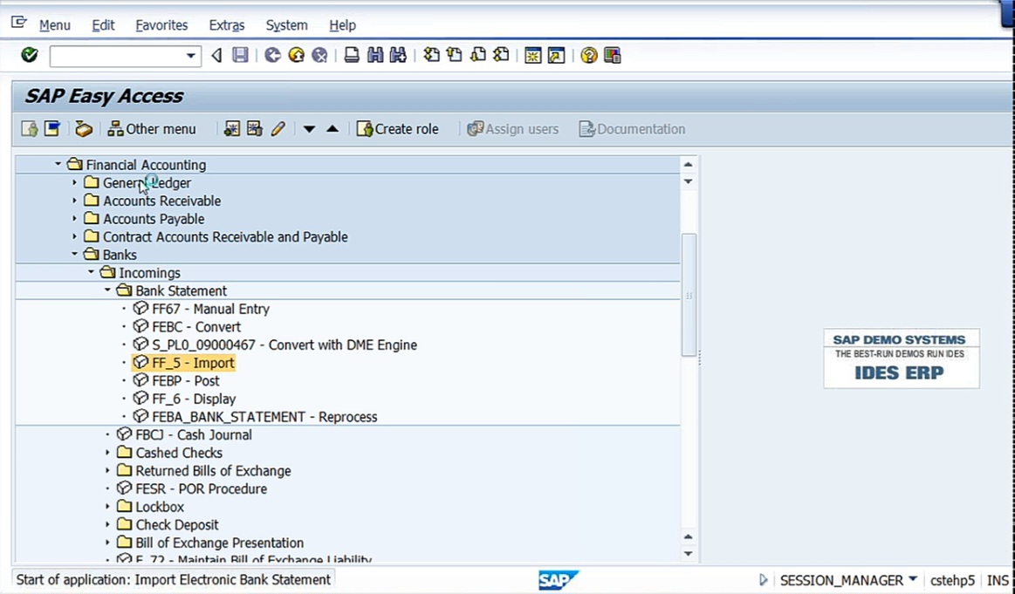Select FEBC - Convert transaction
This screenshot has height=594, width=1015.
click(x=196, y=327)
